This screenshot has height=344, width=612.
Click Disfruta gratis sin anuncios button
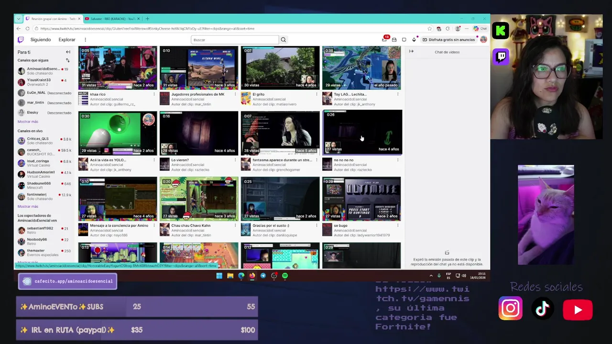[x=448, y=40]
